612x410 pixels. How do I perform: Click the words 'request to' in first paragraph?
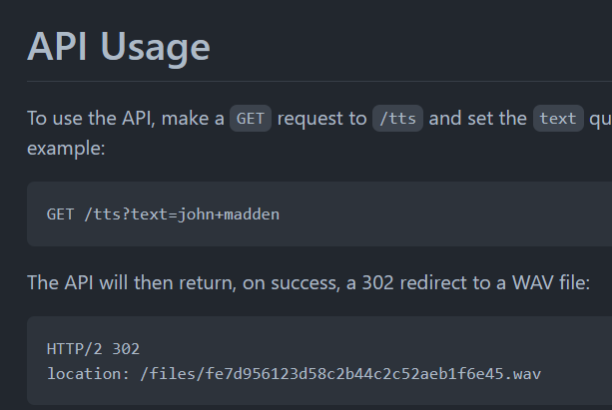coord(321,119)
